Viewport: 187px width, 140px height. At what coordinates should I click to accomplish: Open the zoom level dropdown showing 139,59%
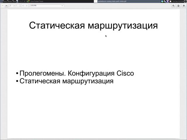click(x=47, y=6)
